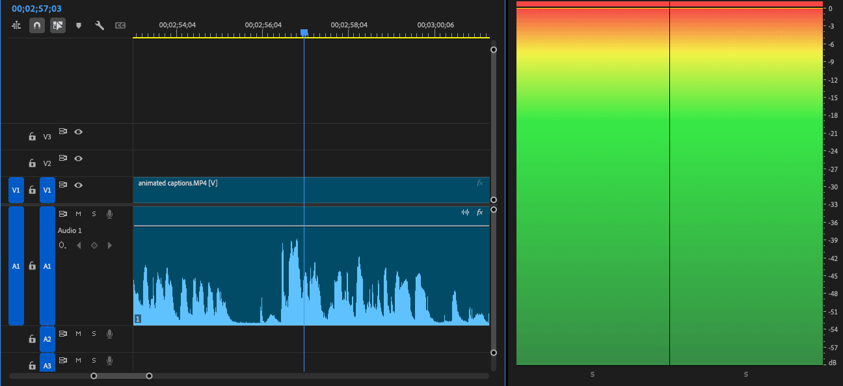Enable voice-over record on A1 microphone
This screenshot has height=386, width=843.
[109, 214]
